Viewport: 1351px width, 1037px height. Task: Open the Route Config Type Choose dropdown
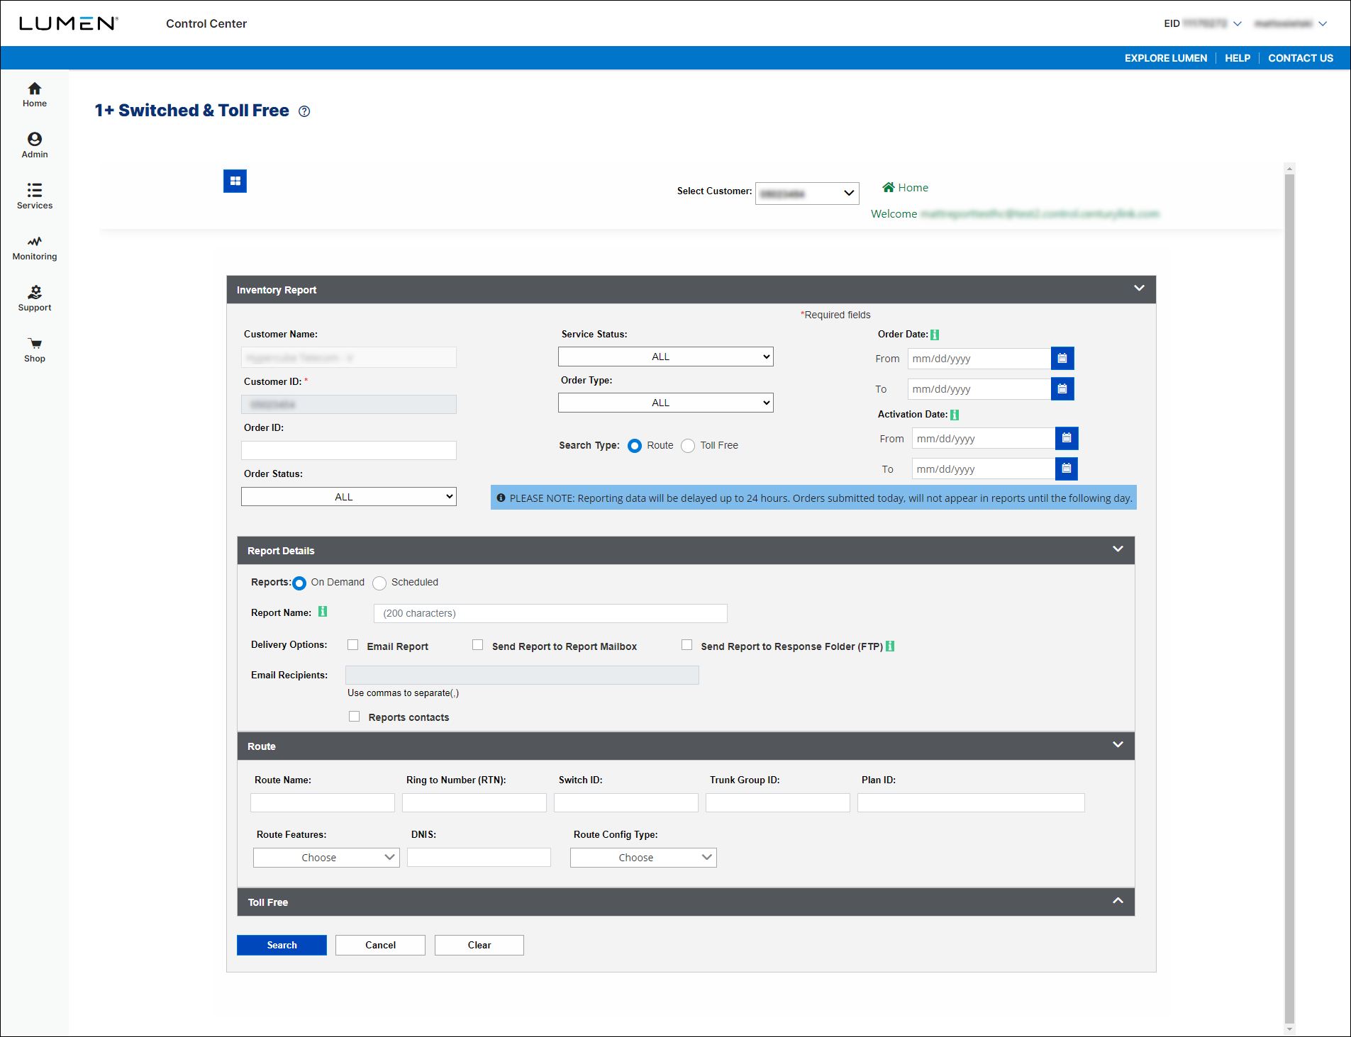(643, 858)
